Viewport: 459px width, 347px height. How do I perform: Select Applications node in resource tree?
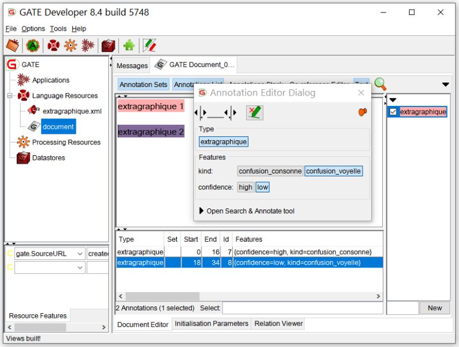pyautogui.click(x=50, y=80)
